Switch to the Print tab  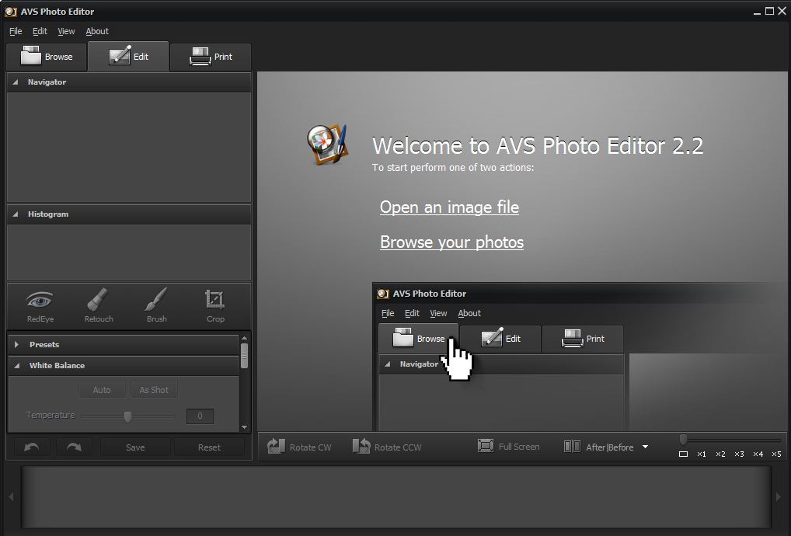click(x=211, y=57)
